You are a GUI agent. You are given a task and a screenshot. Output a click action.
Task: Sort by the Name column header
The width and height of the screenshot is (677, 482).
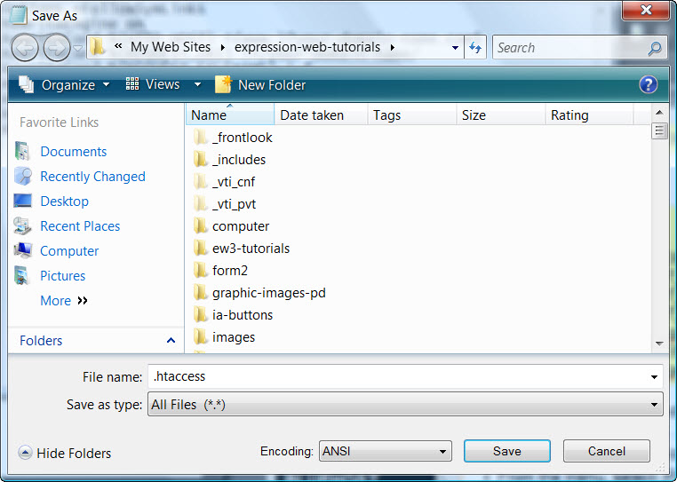[230, 115]
